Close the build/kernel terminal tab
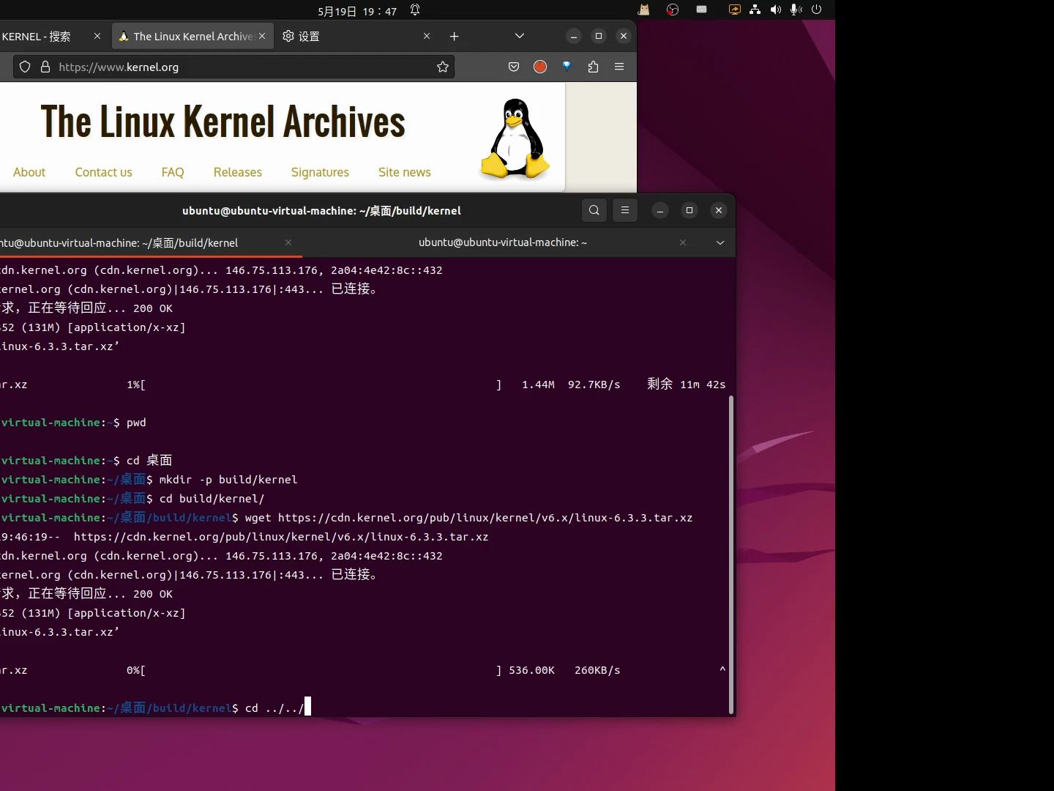This screenshot has width=1054, height=791. 288,242
